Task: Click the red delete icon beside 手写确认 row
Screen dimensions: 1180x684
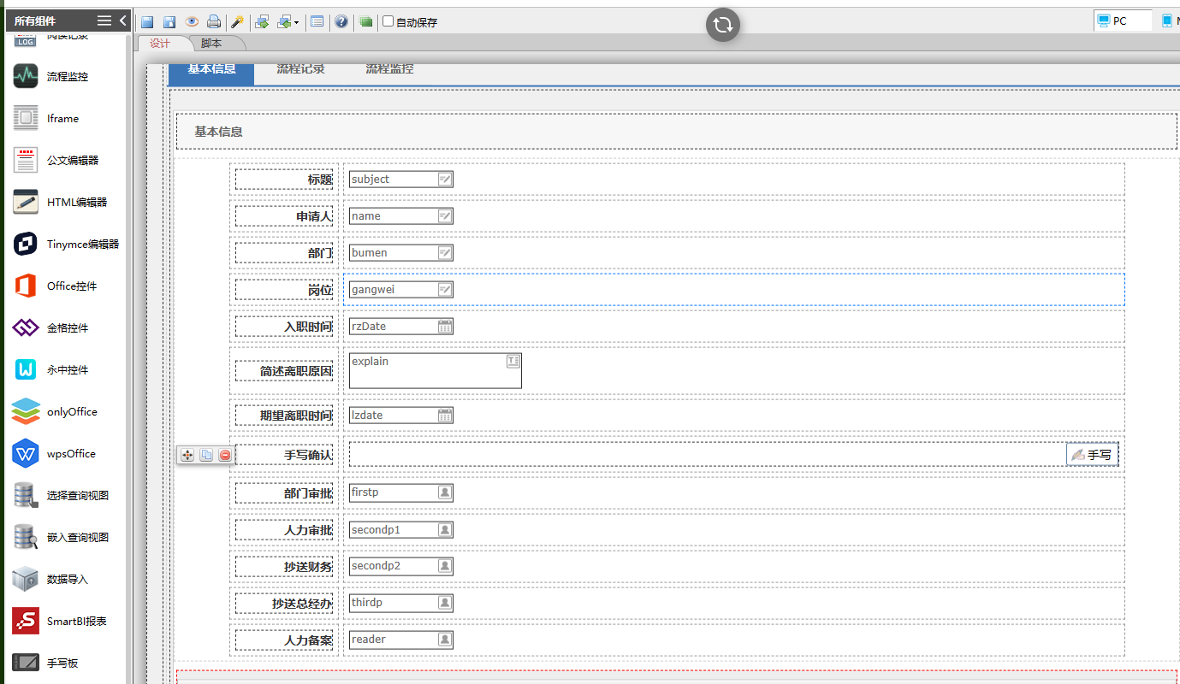Action: tap(225, 455)
